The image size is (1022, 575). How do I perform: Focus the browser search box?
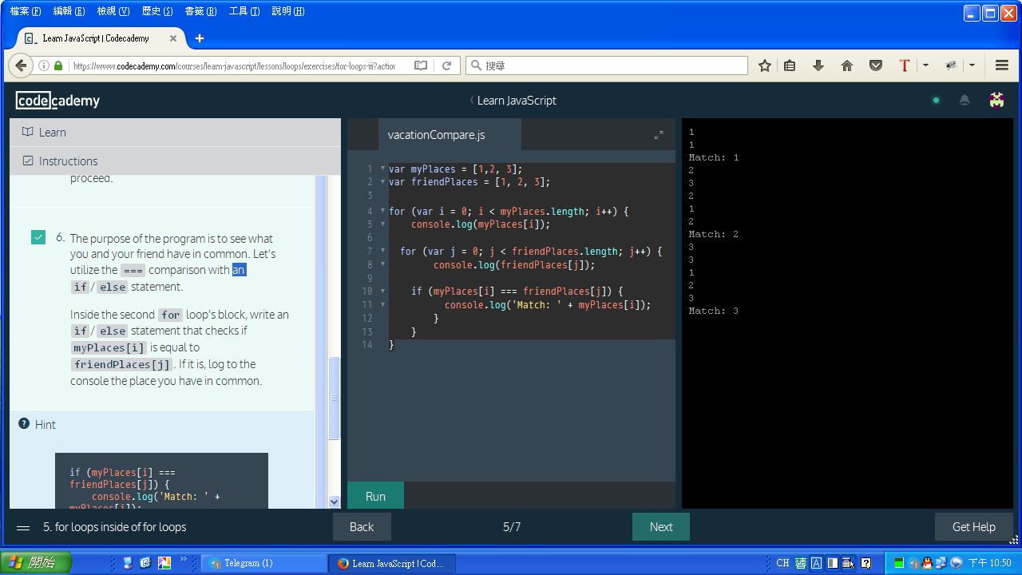click(x=607, y=65)
